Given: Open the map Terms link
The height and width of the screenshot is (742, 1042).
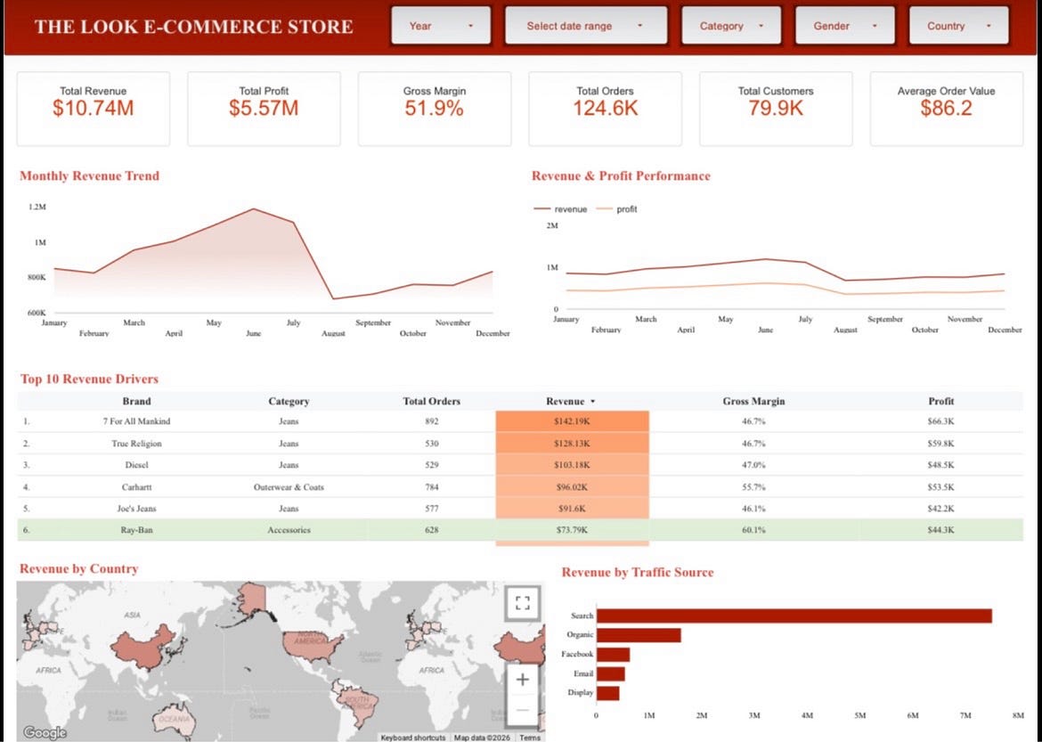Looking at the screenshot, I should point(530,738).
